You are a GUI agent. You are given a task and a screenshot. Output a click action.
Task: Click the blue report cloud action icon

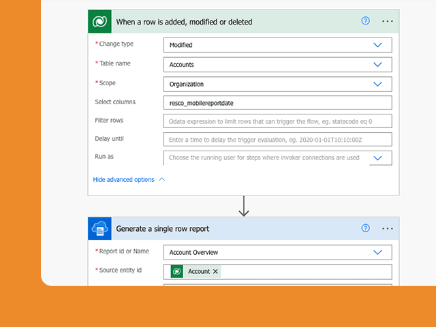[x=100, y=229]
